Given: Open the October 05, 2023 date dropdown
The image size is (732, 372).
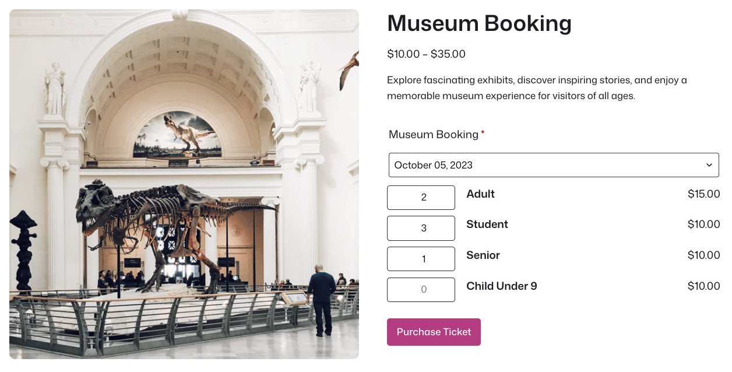Looking at the screenshot, I should click(x=554, y=165).
